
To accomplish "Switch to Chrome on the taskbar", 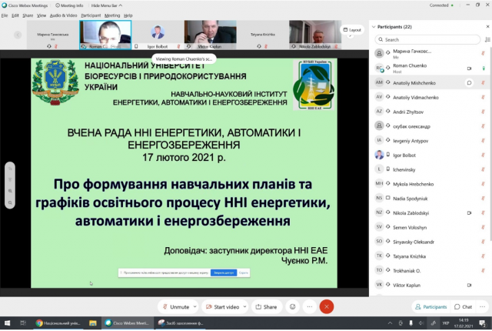I will pyautogui.click(x=58, y=323).
